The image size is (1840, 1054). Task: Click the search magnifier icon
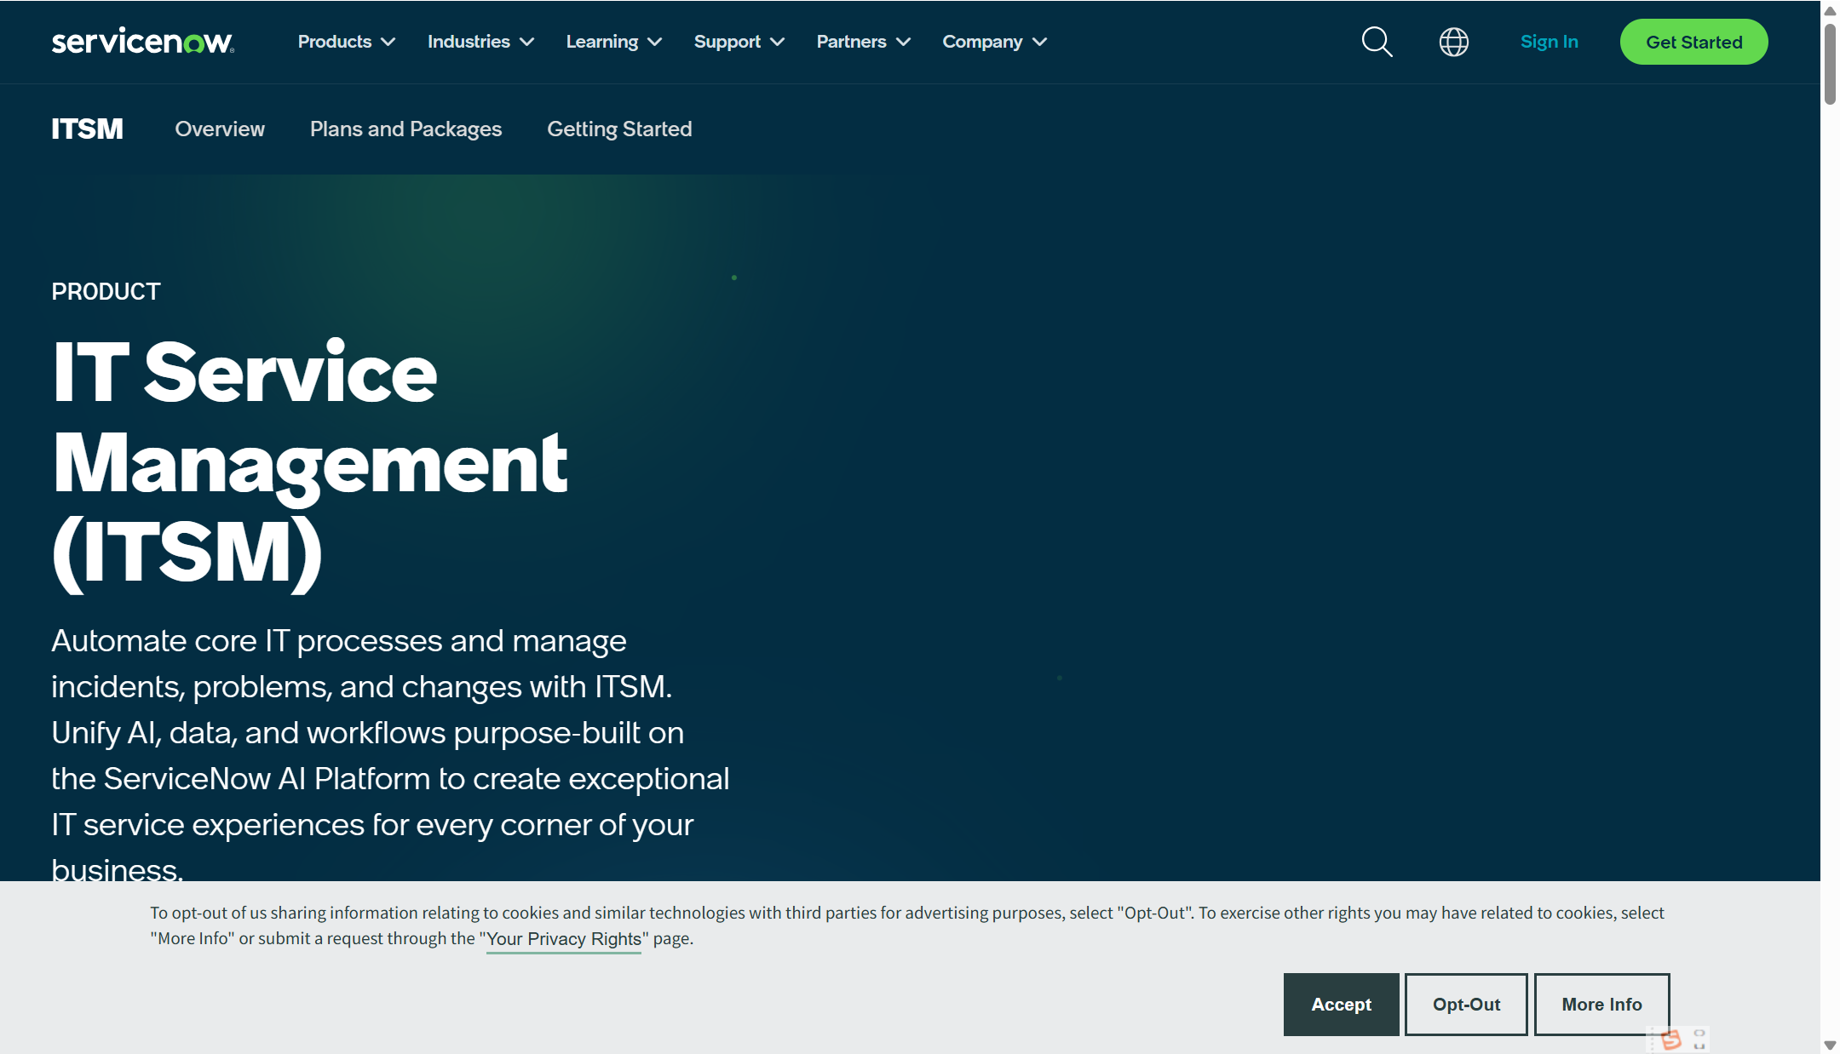(x=1377, y=42)
